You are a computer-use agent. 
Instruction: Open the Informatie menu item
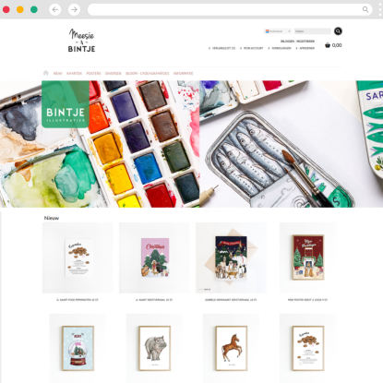(183, 73)
